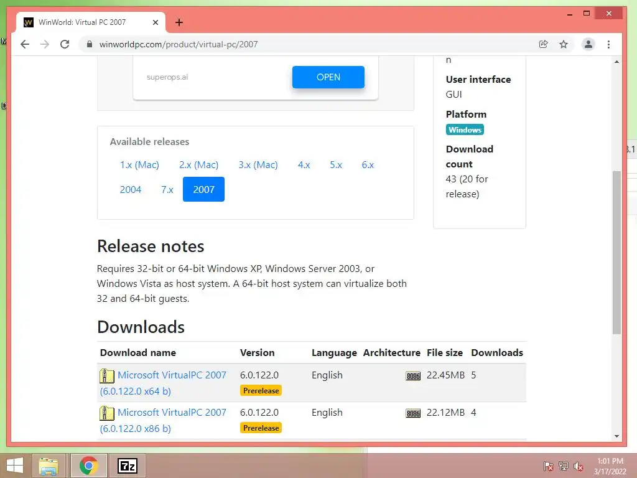Click the zip archive icon for x64 download

coord(107,375)
